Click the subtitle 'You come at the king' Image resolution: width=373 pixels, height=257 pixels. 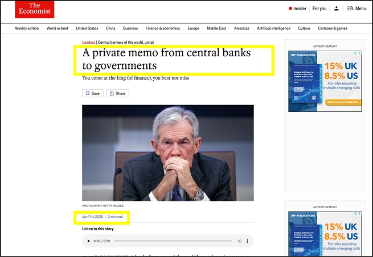pyautogui.click(x=136, y=78)
